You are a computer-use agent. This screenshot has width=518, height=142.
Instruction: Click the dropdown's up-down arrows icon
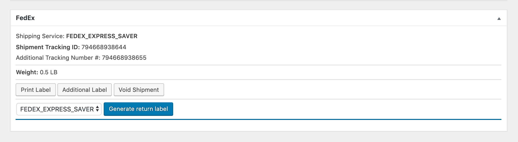click(x=97, y=109)
